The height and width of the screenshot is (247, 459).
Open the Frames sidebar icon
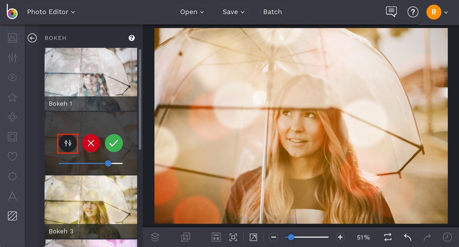12,137
